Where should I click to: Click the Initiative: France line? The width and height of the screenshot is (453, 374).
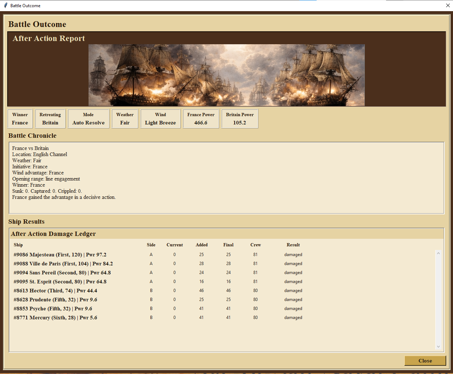point(30,167)
